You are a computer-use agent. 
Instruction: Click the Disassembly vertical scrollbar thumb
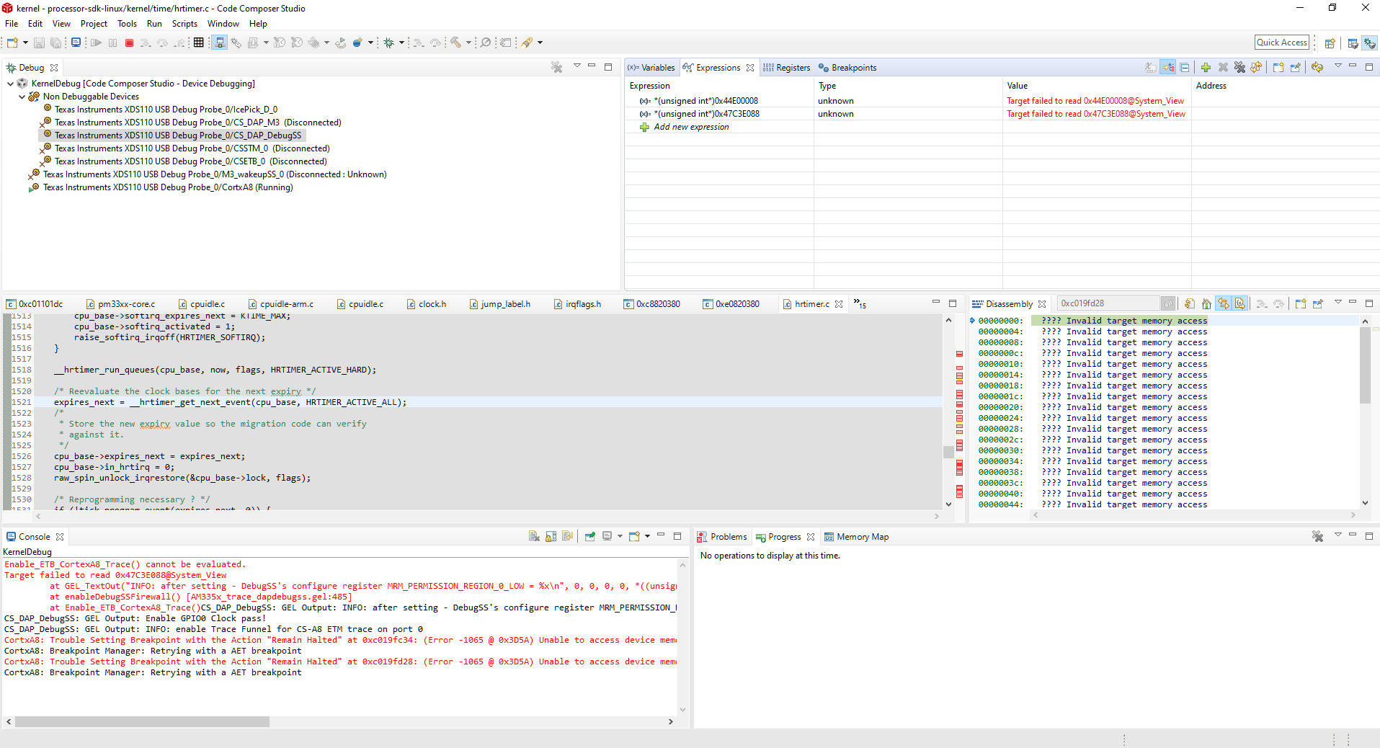coord(1365,365)
